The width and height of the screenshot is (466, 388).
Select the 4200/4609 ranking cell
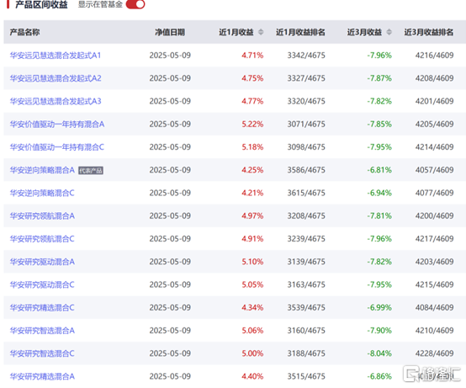tap(435, 215)
